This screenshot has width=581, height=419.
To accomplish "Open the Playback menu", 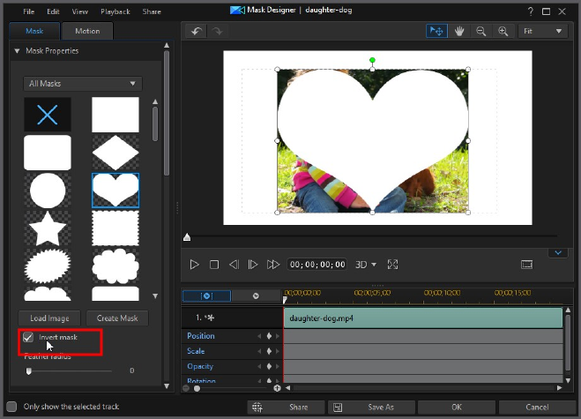I will [115, 11].
